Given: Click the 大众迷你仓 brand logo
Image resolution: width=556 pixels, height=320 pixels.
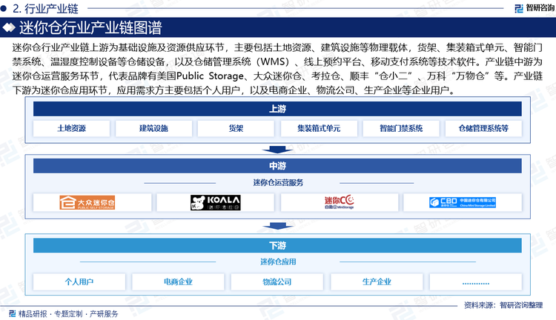Looking at the screenshot, I should (x=87, y=202).
